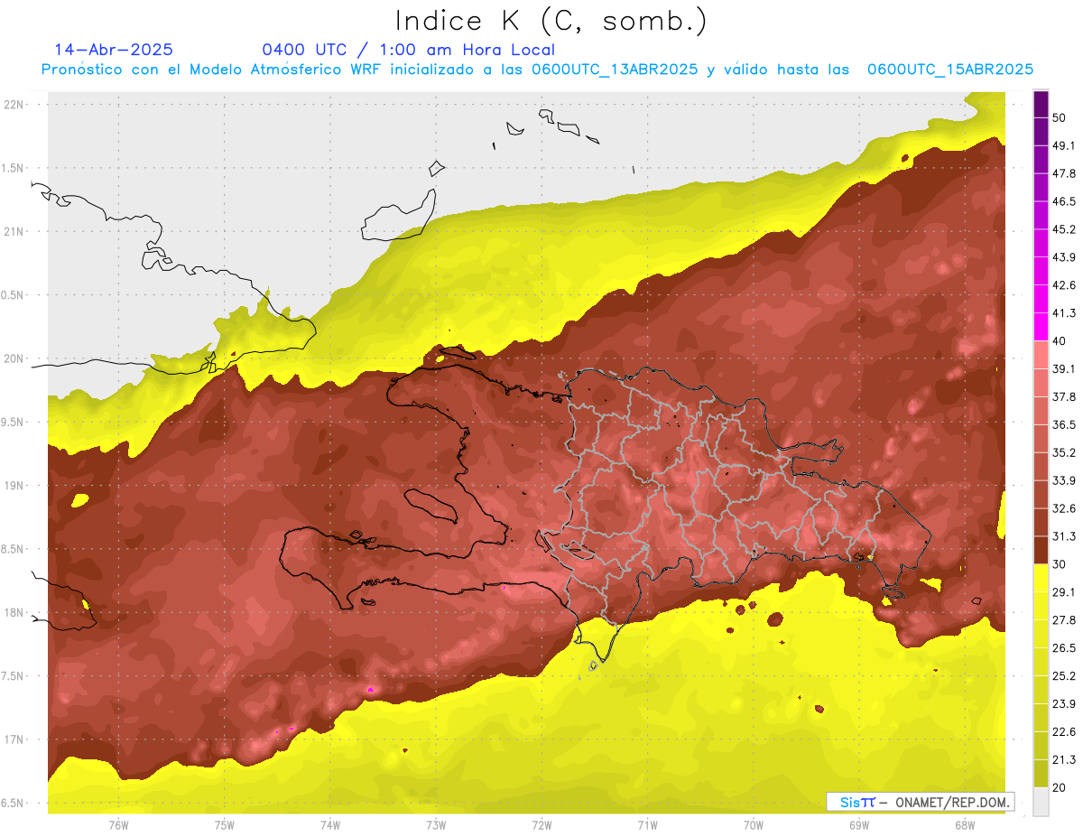Image resolution: width=1083 pixels, height=837 pixels.
Task: Click the '33.9' colorbar label
Action: pyautogui.click(x=1064, y=480)
